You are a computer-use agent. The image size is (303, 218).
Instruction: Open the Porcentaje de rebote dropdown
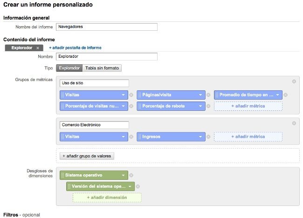coord(200,106)
